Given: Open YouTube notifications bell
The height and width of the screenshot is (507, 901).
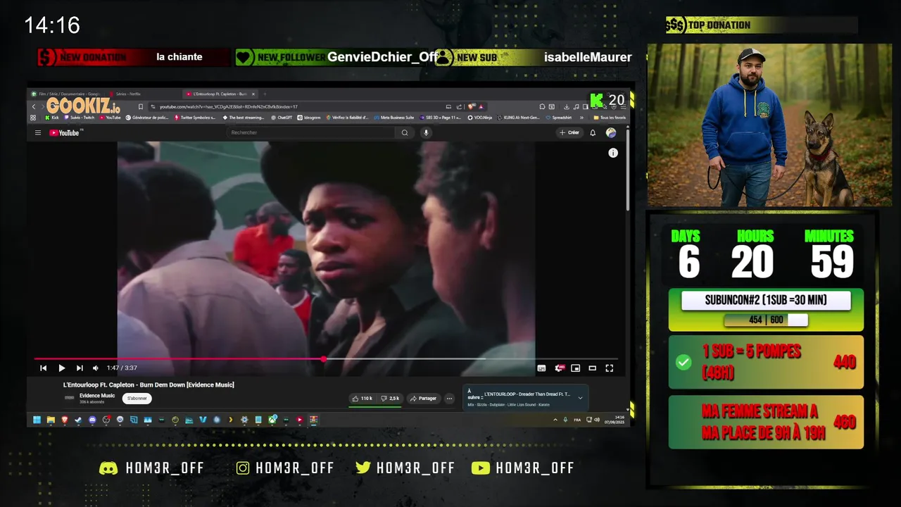Looking at the screenshot, I should tap(593, 132).
